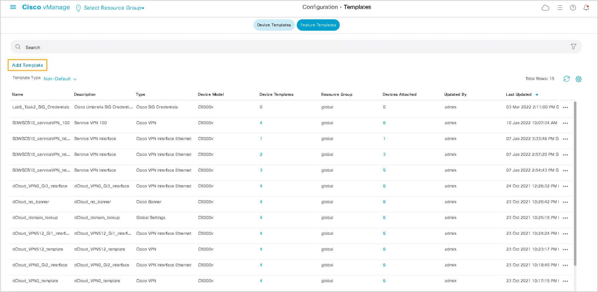Open the help question mark icon
The image size is (598, 292).
(573, 8)
